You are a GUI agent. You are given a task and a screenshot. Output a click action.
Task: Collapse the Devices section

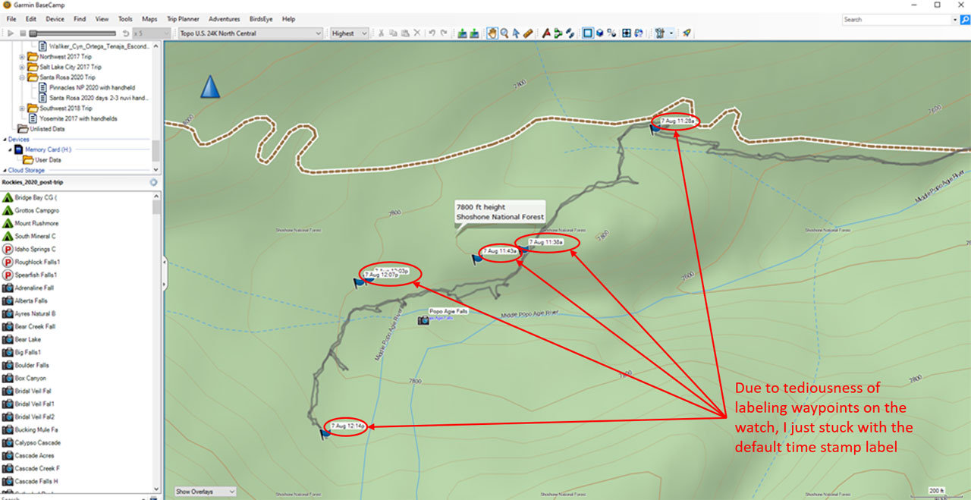(x=4, y=140)
